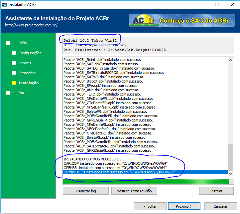Click the Instalador ACBr title bar icon
This screenshot has height=214, width=240.
coord(4,5)
